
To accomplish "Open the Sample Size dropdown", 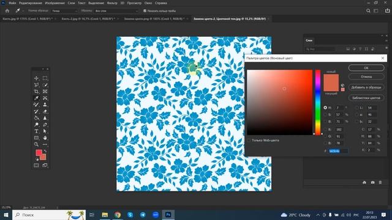I will [x=64, y=11].
